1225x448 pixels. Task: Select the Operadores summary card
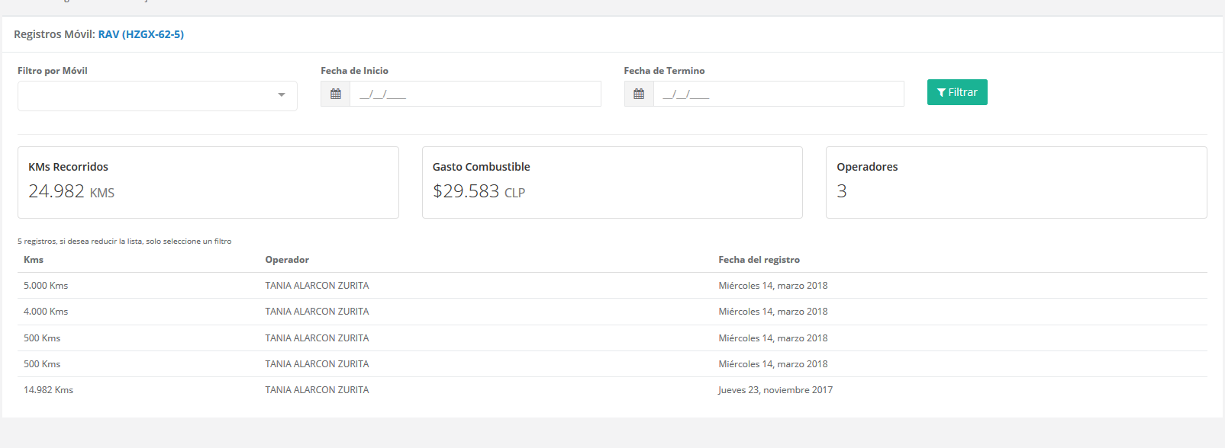1016,183
